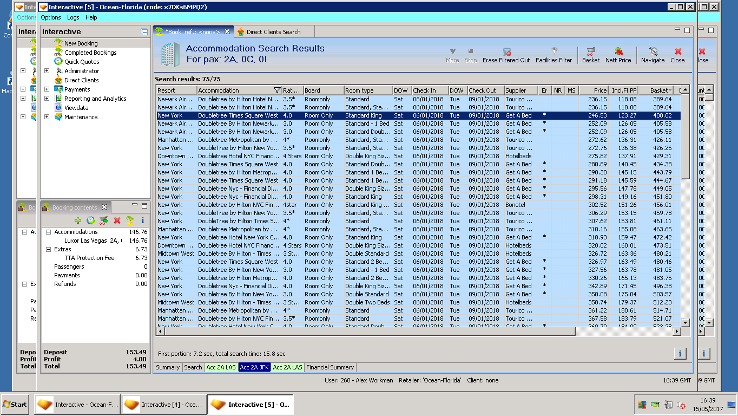738x416 pixels.
Task: Show the Nett Price
Action: coord(618,52)
